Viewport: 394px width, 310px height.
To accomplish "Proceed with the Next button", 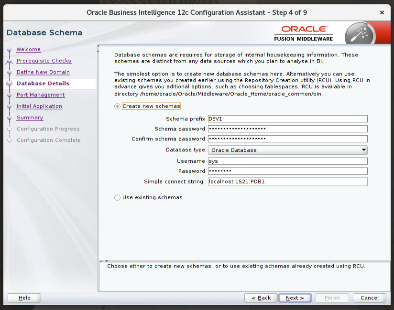I will pos(295,298).
